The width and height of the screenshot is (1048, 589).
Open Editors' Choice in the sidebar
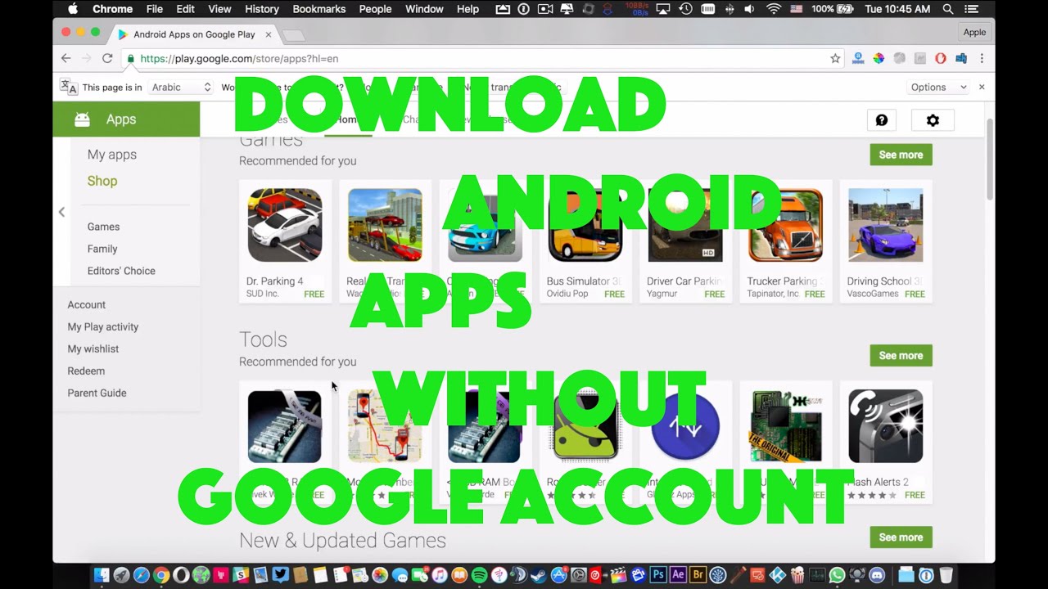pyautogui.click(x=121, y=271)
